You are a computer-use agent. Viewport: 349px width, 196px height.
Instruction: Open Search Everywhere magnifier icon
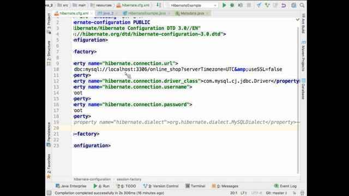click(302, 5)
